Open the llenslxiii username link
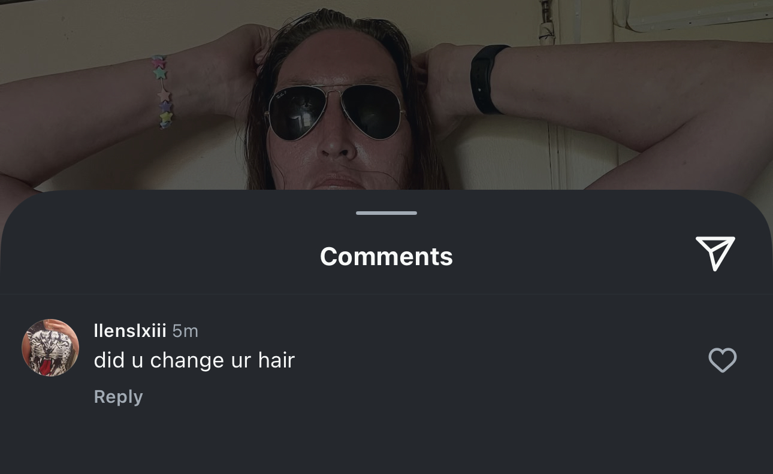Image resolution: width=773 pixels, height=474 pixels. 130,330
